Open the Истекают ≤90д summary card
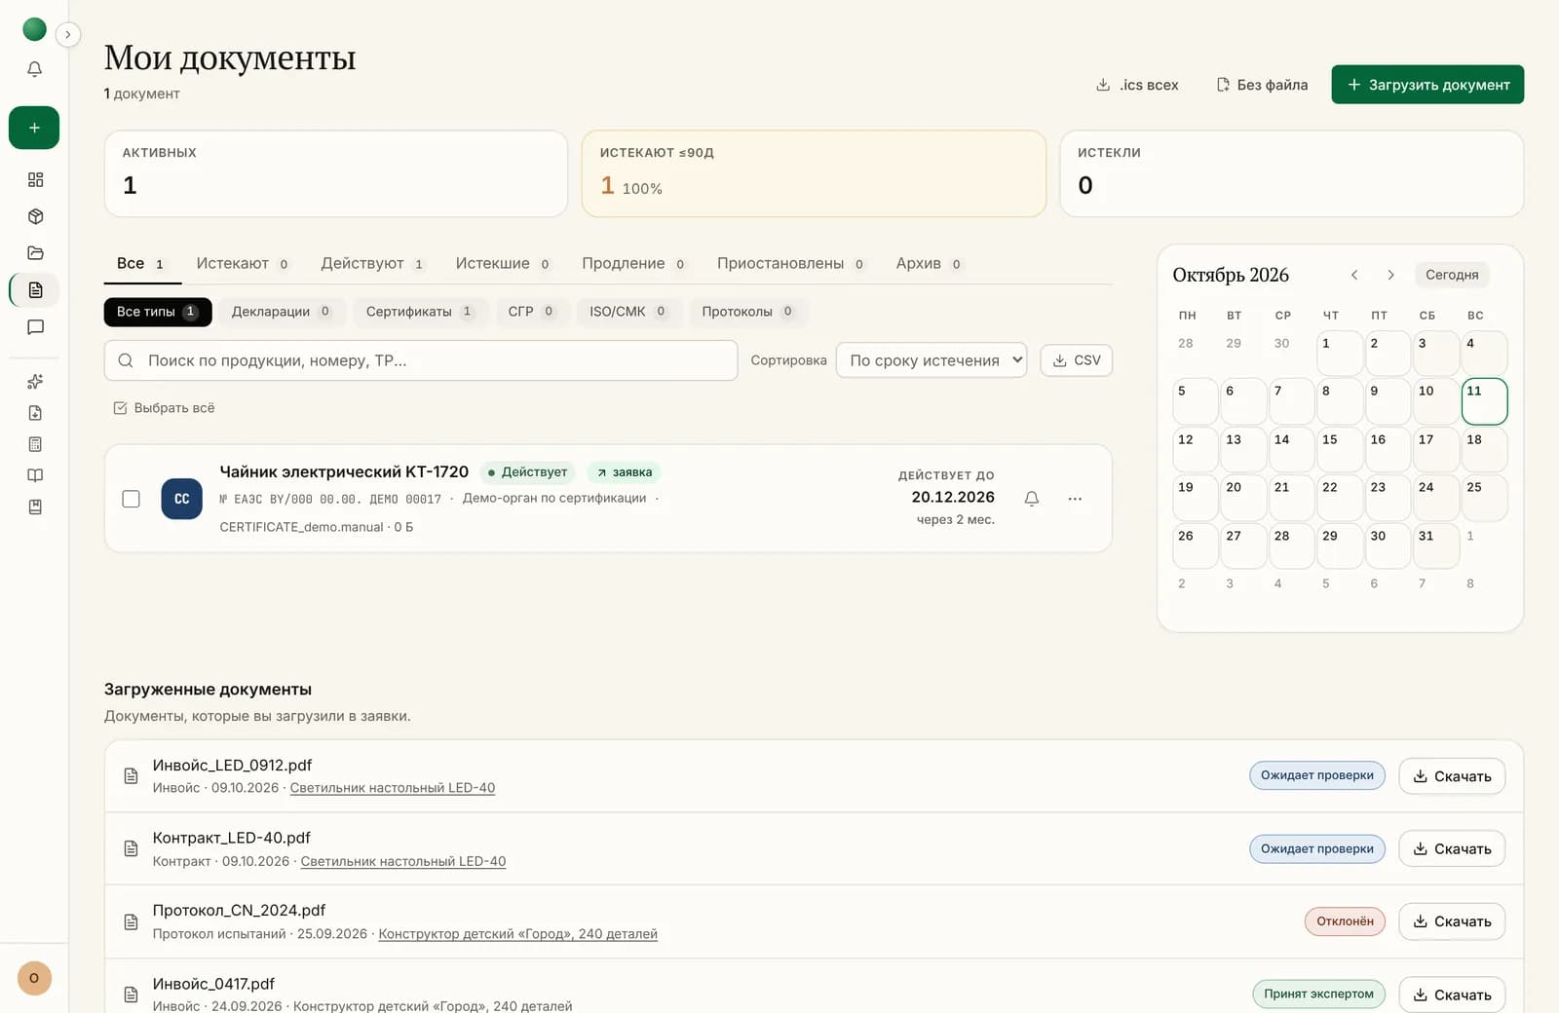 pyautogui.click(x=814, y=173)
